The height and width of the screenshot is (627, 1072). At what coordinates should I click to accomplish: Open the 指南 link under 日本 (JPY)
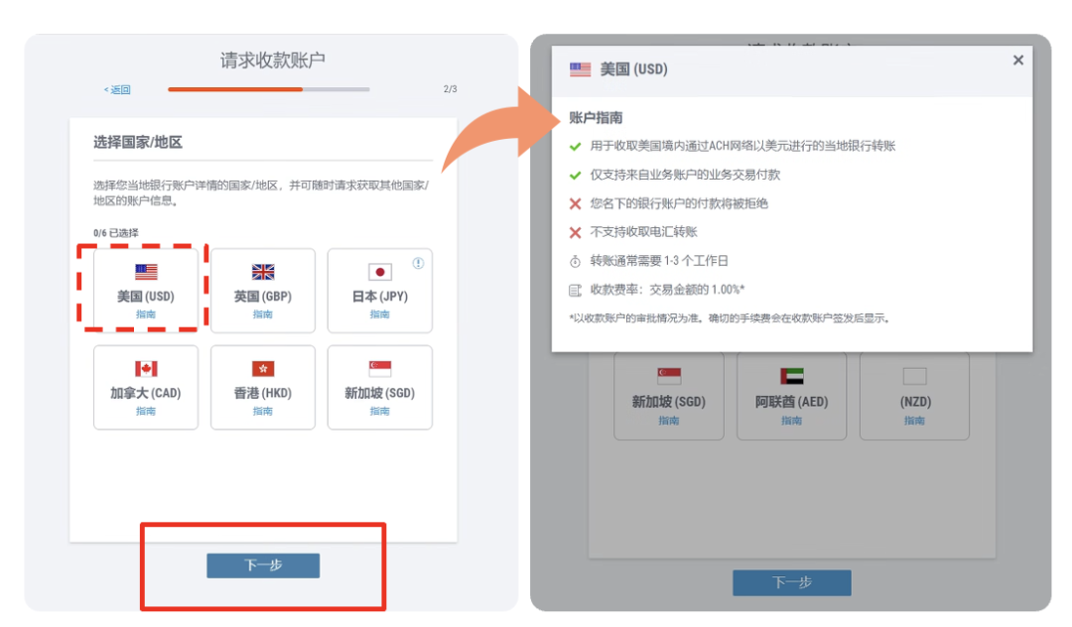379,314
